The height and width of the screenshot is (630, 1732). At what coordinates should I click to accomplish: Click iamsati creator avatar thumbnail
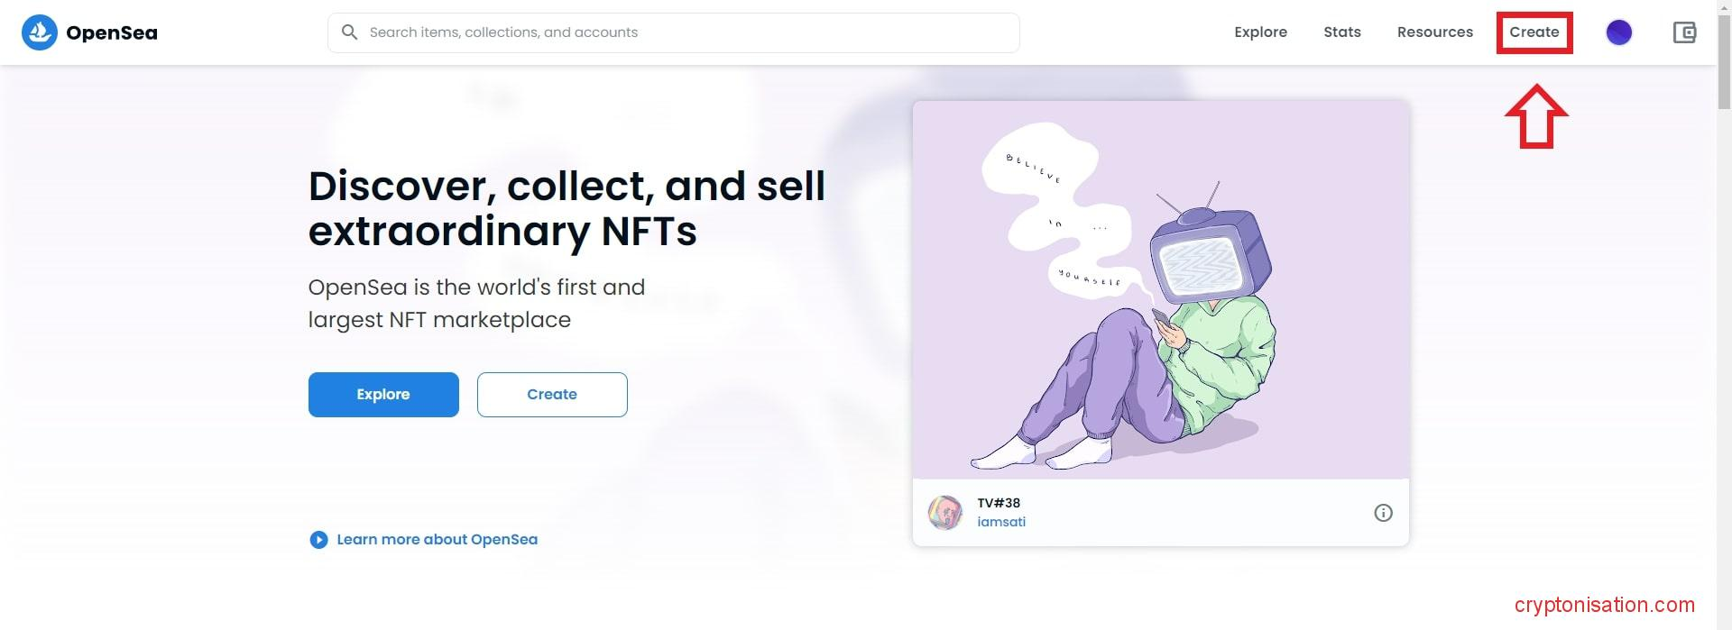pyautogui.click(x=945, y=513)
